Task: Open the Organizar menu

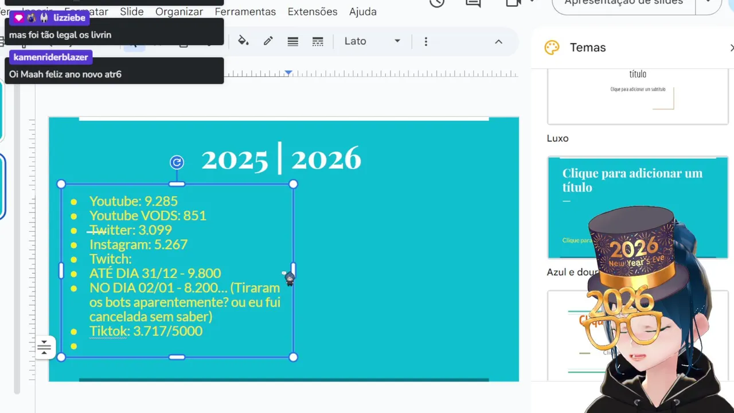Action: [179, 11]
